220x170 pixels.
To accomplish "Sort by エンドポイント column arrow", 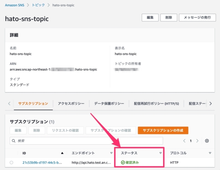I will (111, 153).
